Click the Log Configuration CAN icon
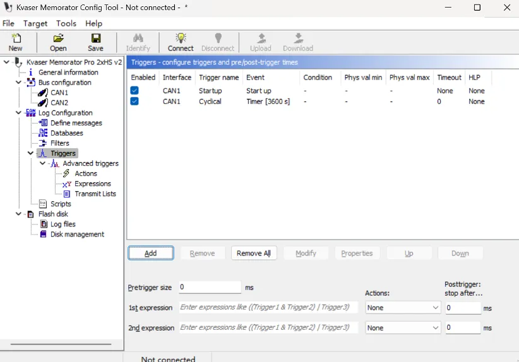 point(31,113)
